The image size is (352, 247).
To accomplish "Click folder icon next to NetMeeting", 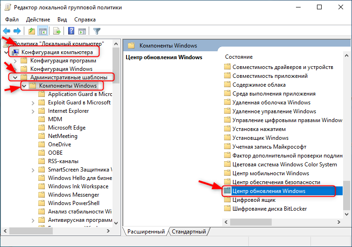I will click(x=42, y=136).
